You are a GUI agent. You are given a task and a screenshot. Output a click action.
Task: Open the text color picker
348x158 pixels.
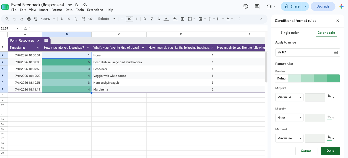pos(166,19)
